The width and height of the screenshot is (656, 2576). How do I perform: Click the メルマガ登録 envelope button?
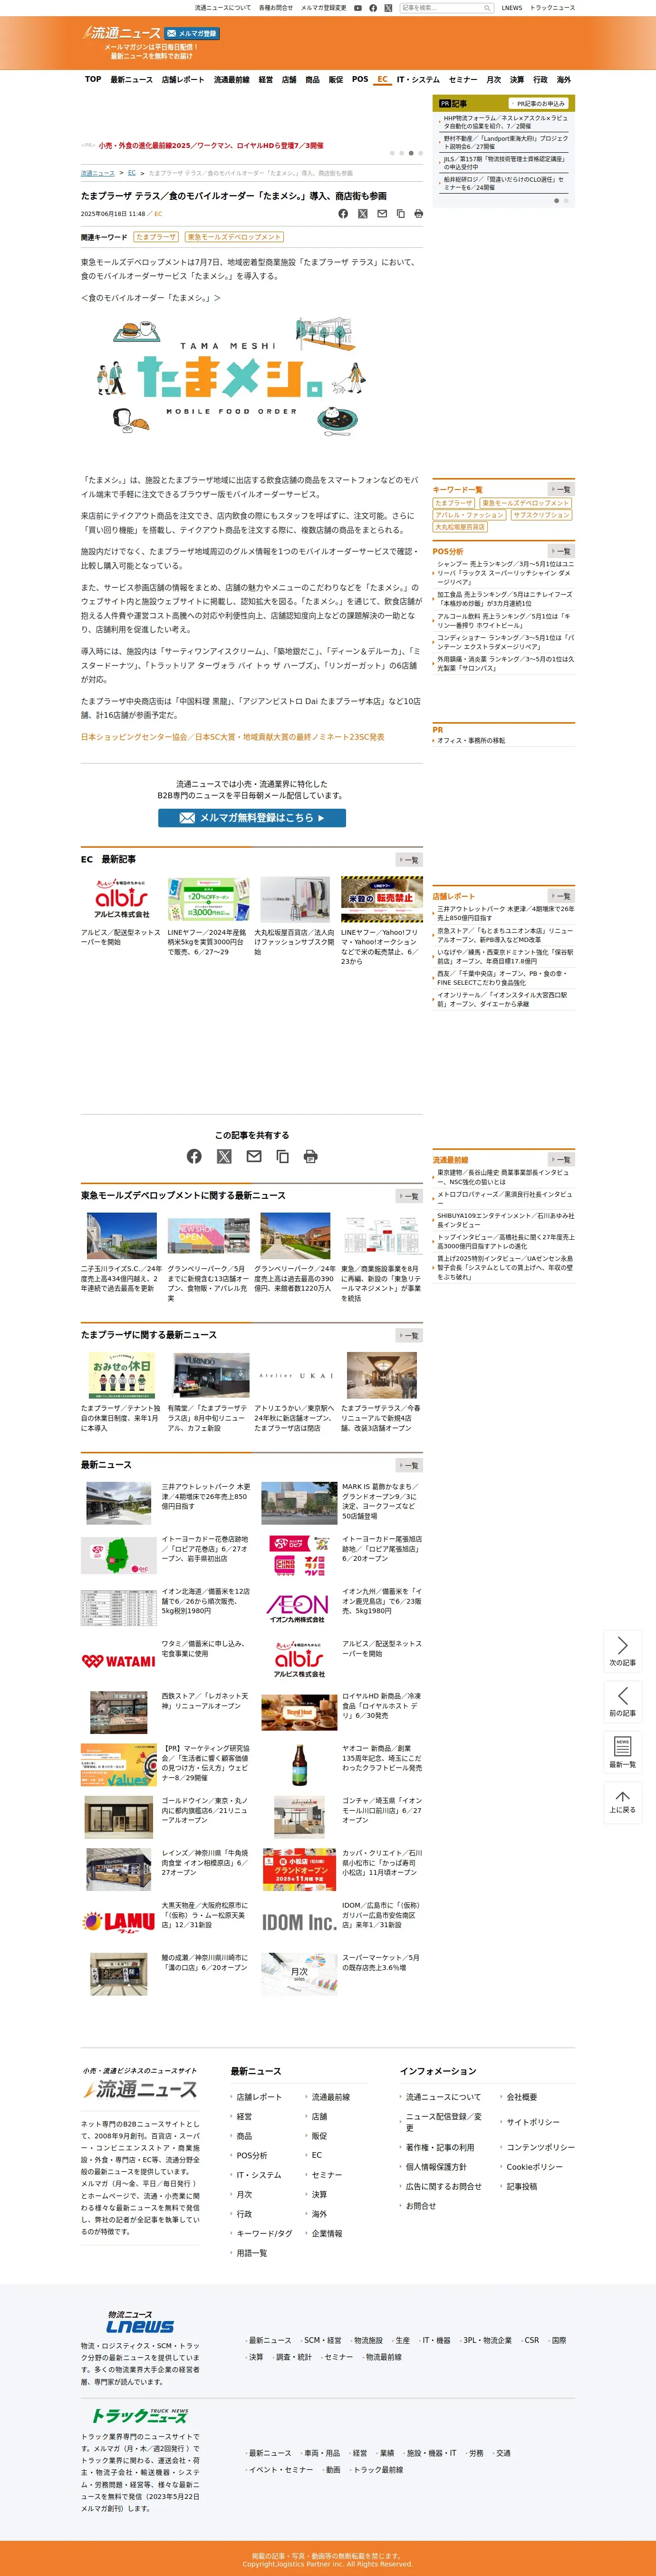click(192, 33)
